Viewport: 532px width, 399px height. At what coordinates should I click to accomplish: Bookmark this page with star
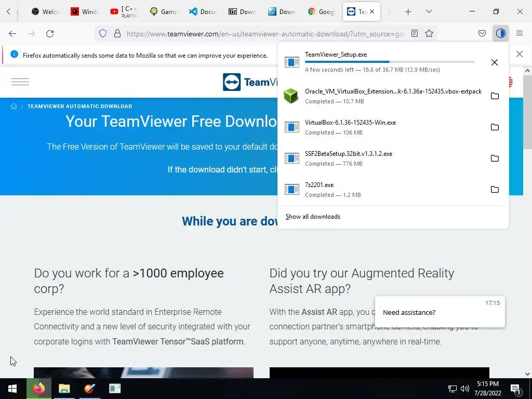(x=429, y=33)
